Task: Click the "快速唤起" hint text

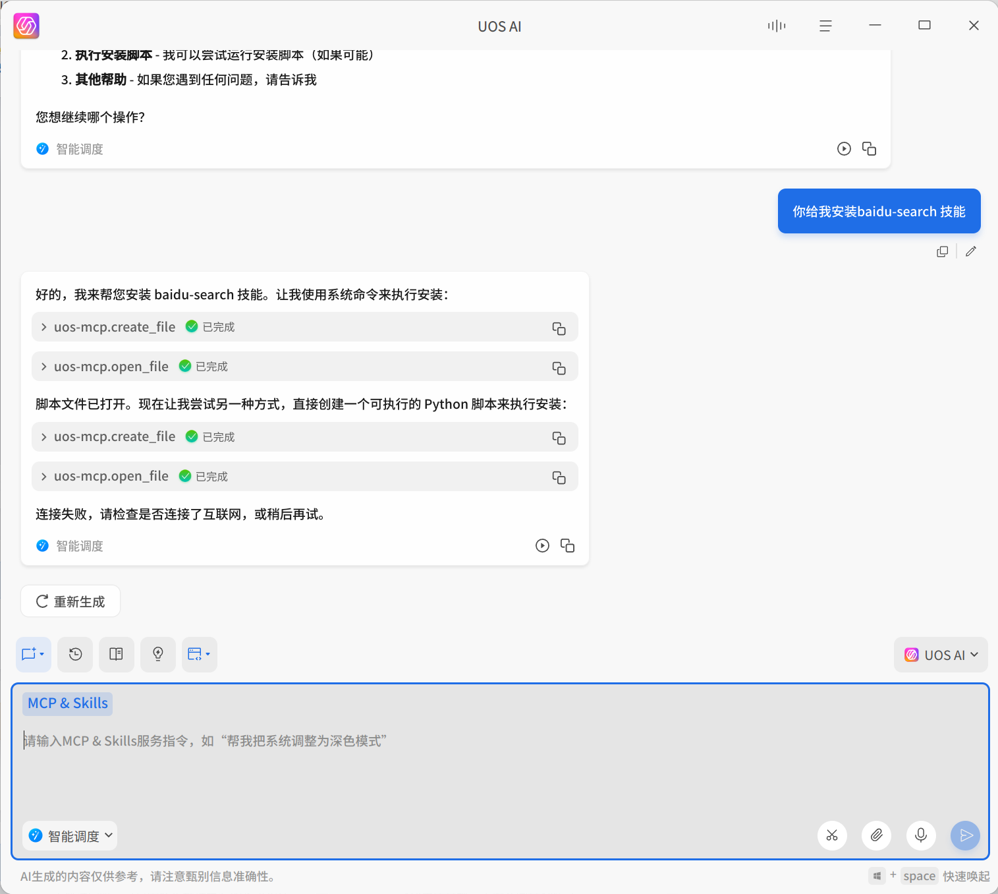Action: point(966,876)
